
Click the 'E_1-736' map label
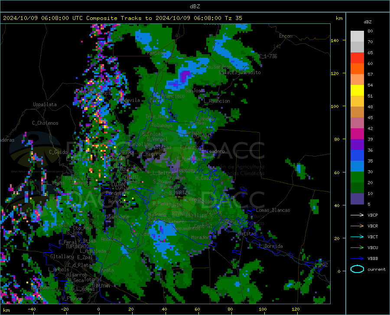coord(268,56)
